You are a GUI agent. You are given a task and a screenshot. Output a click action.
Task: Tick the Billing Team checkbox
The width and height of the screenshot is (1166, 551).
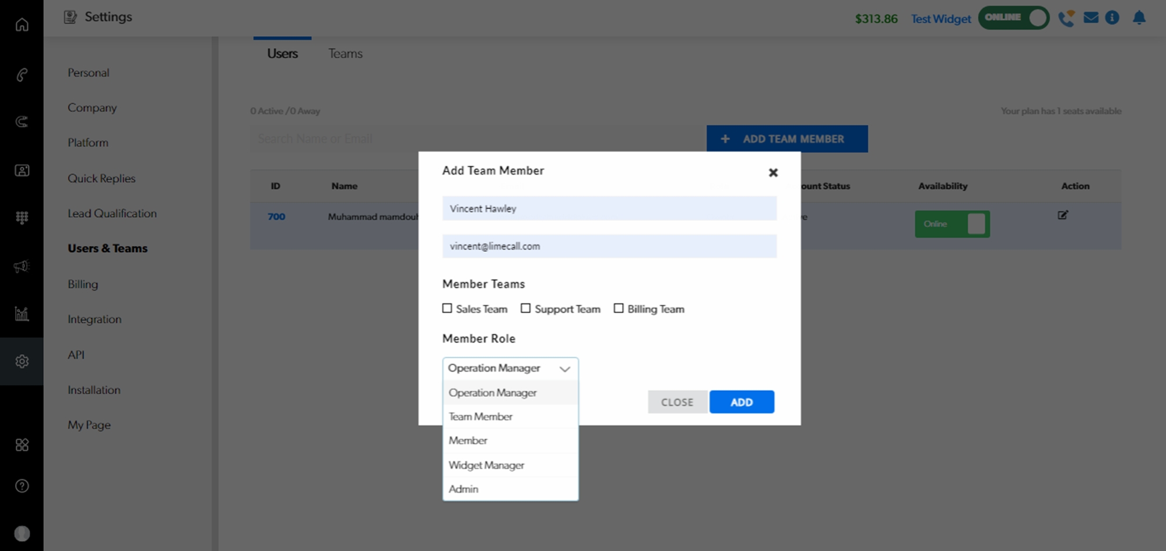tap(619, 309)
